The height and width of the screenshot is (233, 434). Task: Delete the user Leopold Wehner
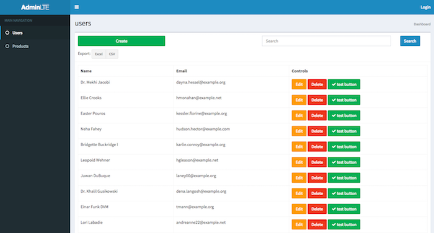(317, 162)
